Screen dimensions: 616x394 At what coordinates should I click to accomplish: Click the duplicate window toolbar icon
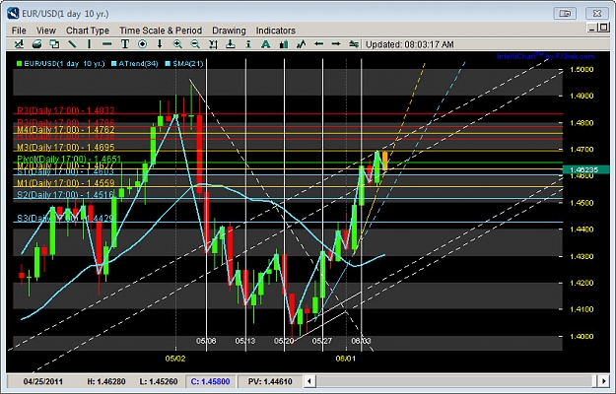click(x=54, y=44)
